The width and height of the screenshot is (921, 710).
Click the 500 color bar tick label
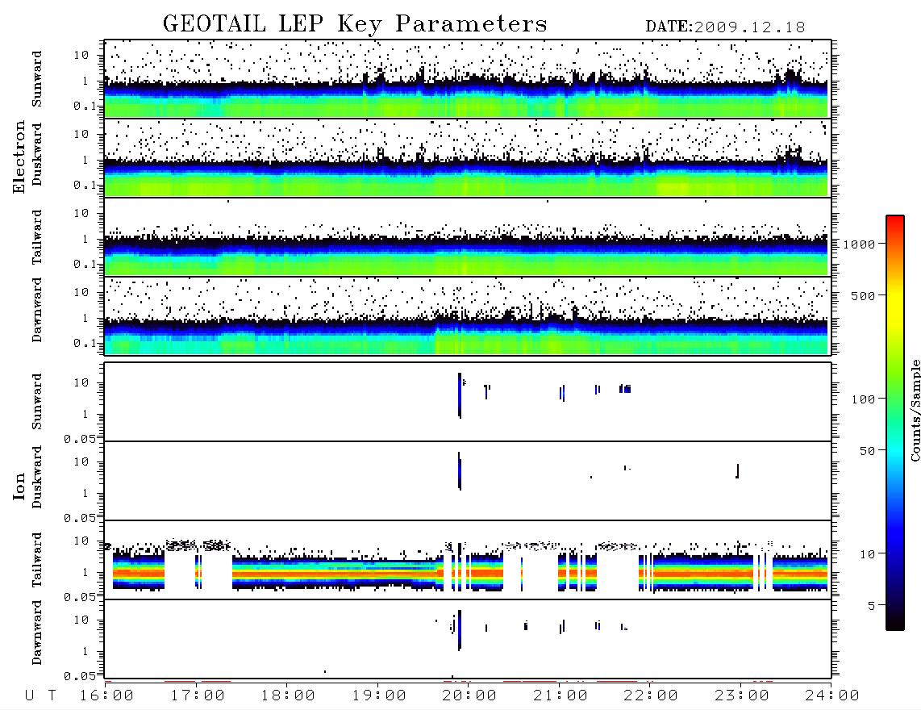pos(864,295)
